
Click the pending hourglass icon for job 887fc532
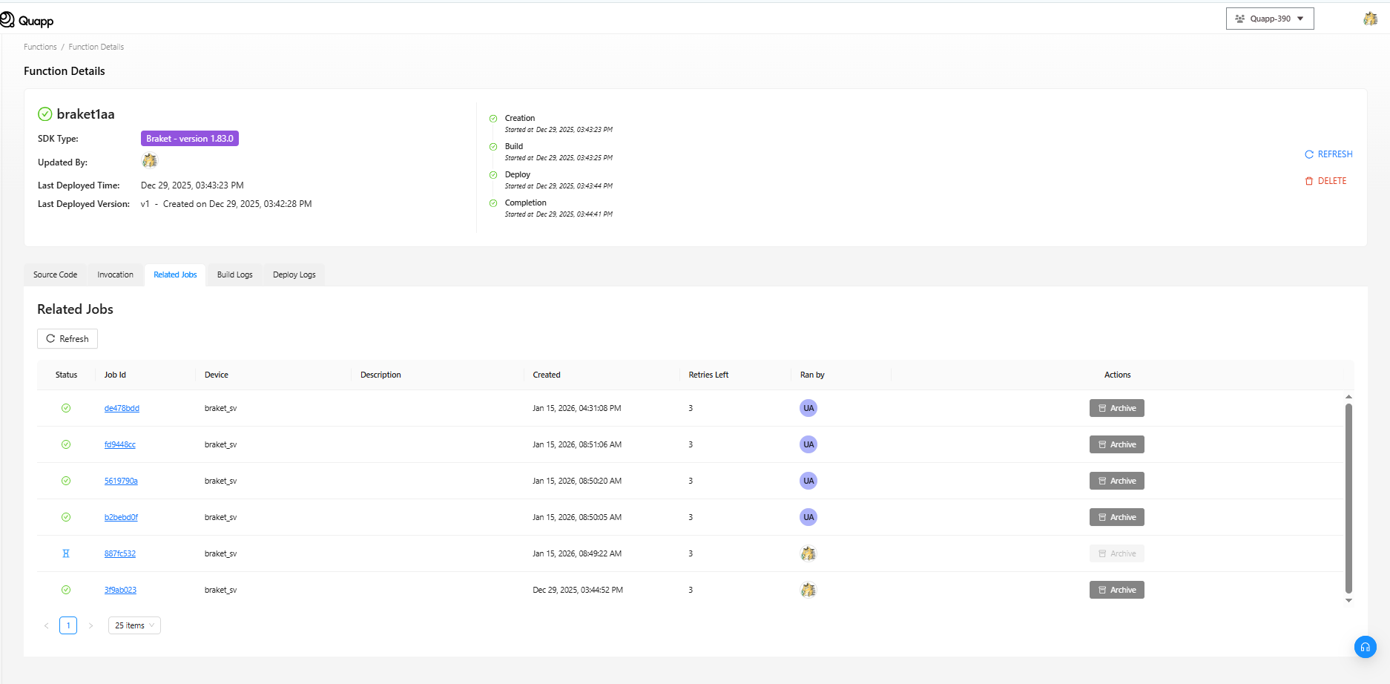pos(66,553)
